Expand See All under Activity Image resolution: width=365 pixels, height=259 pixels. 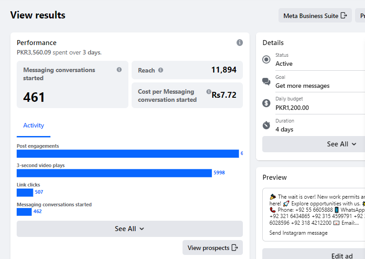coord(129,229)
